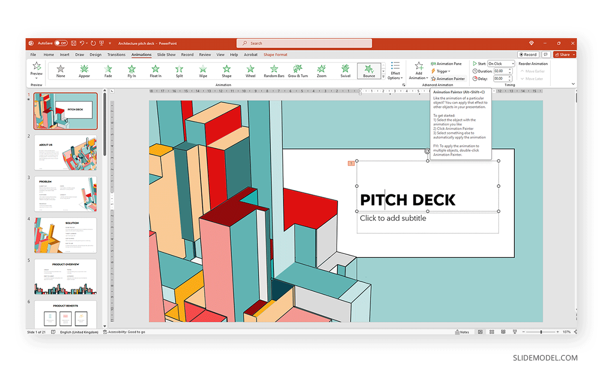This screenshot has width=602, height=373.
Task: Select the Grow & Turn animation
Action: [x=297, y=71]
